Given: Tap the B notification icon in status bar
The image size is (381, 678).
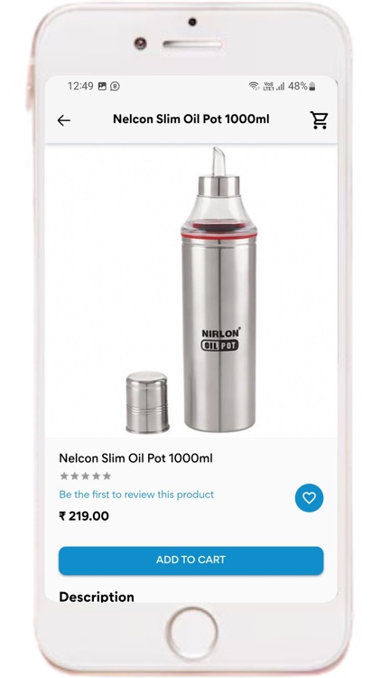Looking at the screenshot, I should (x=115, y=86).
